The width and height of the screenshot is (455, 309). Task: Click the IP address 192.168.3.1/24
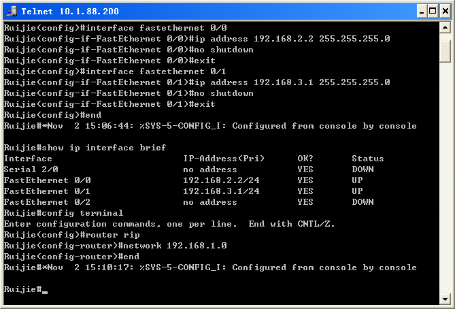221,191
